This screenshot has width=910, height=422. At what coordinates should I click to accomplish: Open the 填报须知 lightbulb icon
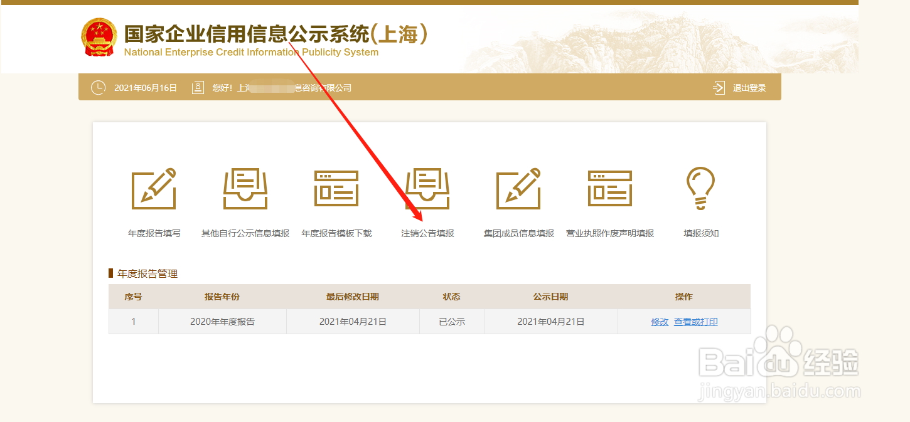click(x=700, y=187)
